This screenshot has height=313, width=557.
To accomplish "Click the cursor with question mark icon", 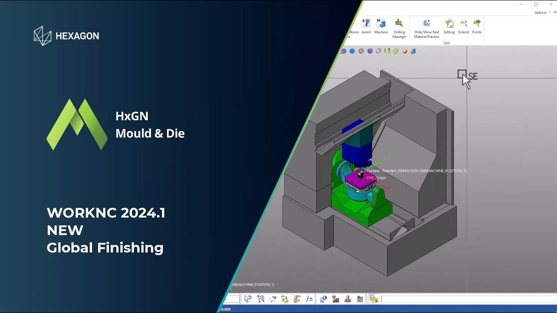I will point(248,299).
